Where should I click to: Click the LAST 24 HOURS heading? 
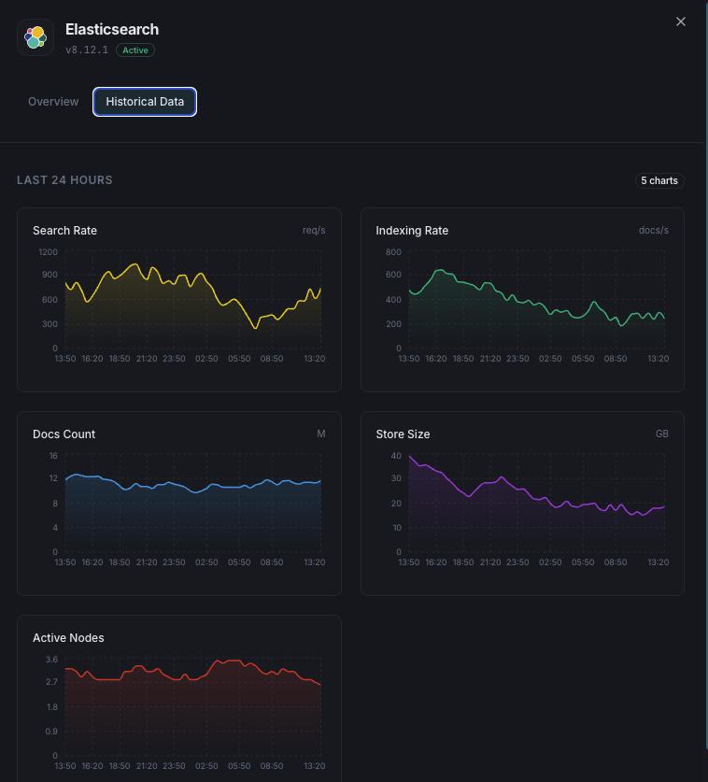64,180
